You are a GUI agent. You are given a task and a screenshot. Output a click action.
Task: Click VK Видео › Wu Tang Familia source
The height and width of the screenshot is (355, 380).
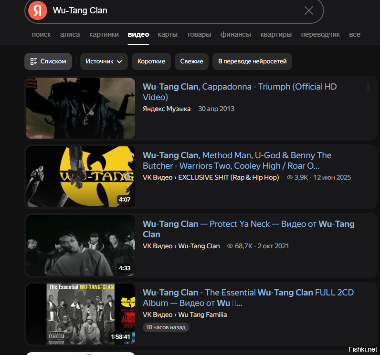185,315
